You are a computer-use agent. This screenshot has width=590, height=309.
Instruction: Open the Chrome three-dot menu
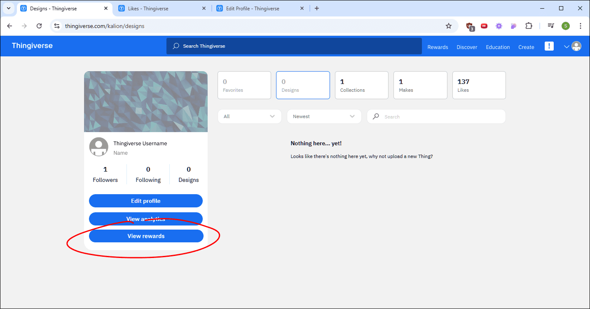click(580, 26)
